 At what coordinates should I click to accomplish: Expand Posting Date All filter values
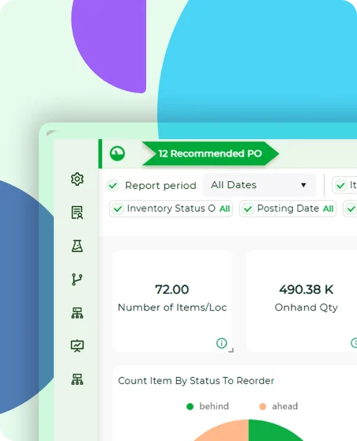click(x=328, y=209)
